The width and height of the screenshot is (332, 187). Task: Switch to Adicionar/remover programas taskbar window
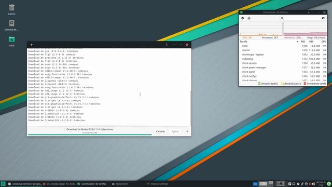[25, 184]
